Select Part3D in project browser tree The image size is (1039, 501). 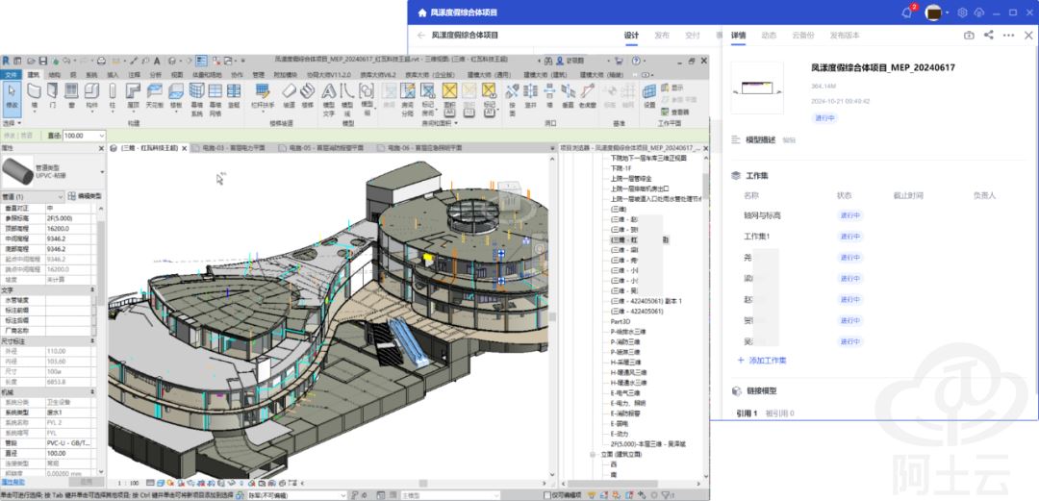(x=621, y=322)
